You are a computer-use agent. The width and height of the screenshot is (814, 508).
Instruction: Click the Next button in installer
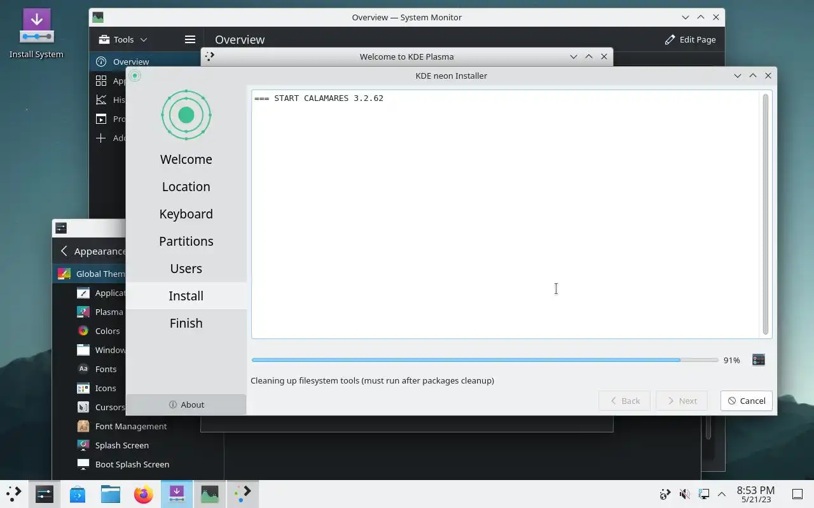[682, 401]
